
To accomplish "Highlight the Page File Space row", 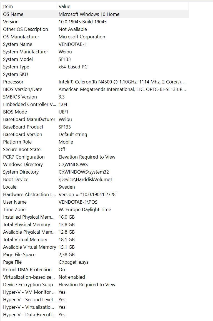I will tap(19, 255).
